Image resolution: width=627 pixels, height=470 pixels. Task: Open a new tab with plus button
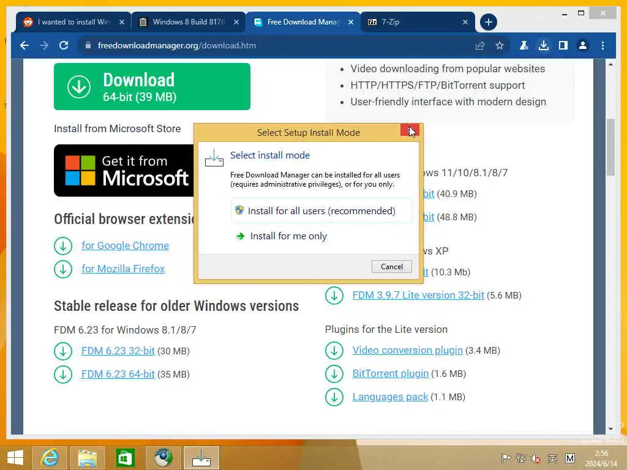coord(488,22)
